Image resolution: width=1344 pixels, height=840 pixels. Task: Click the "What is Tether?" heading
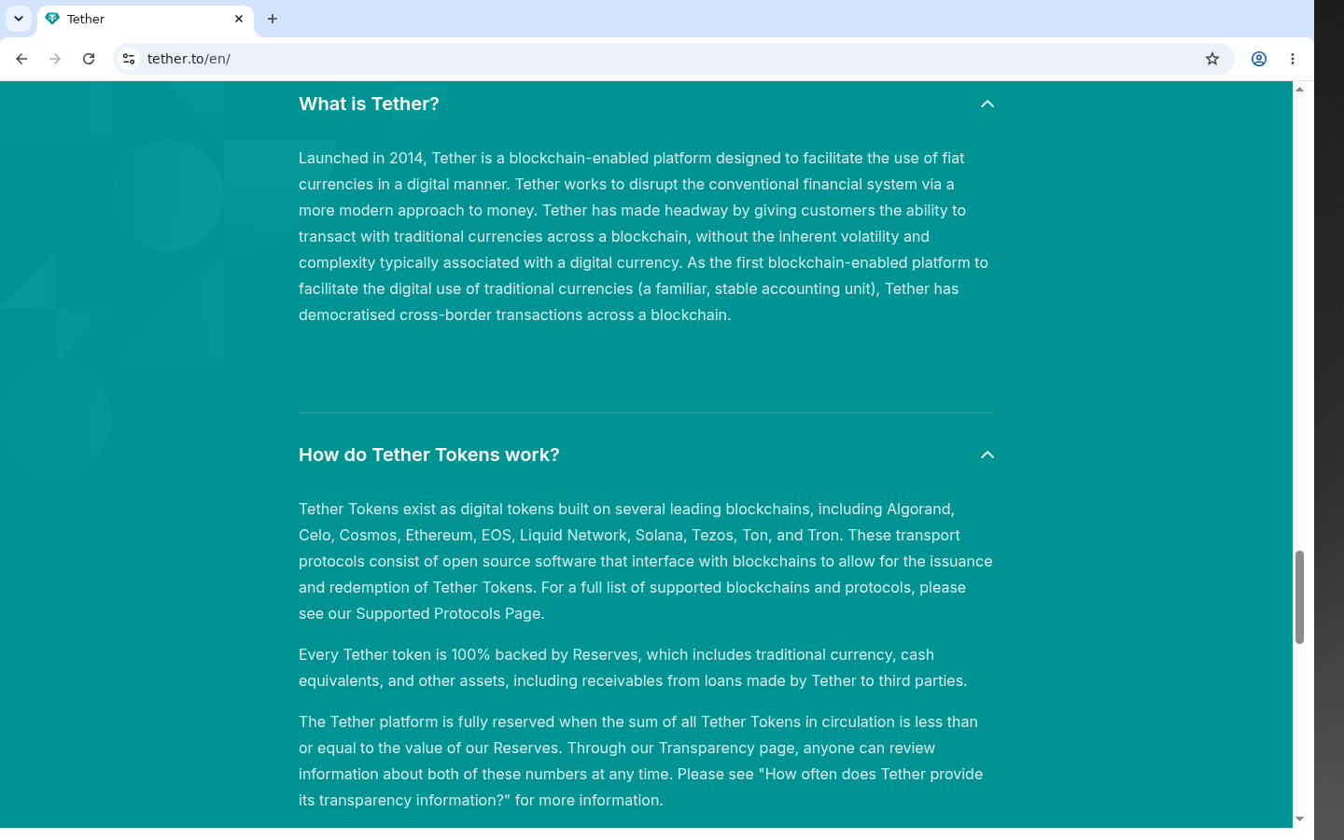click(x=369, y=104)
